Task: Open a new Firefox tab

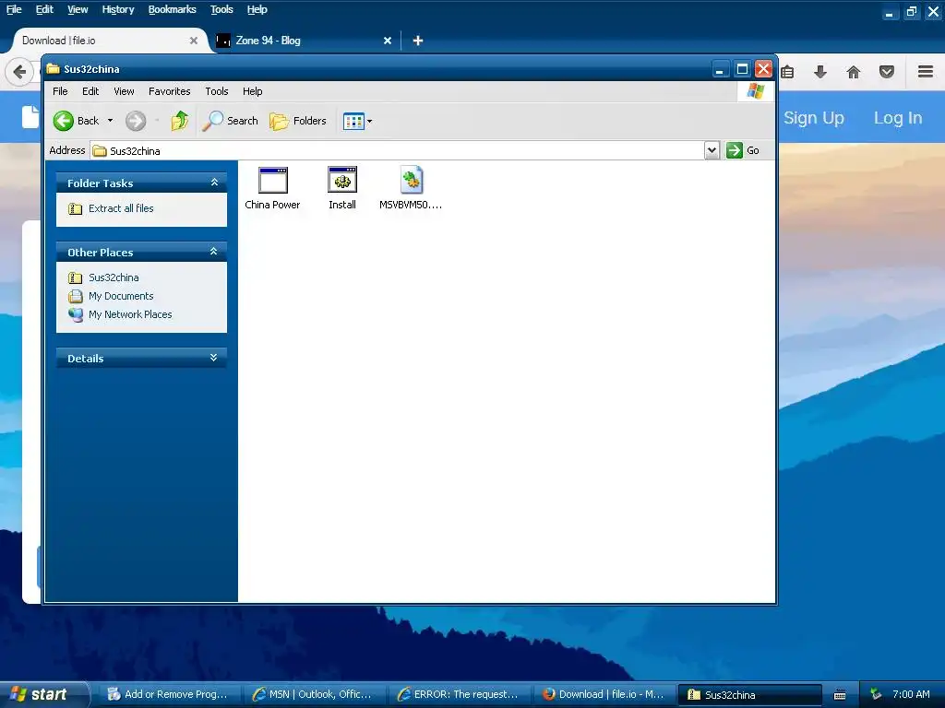Action: pyautogui.click(x=418, y=41)
